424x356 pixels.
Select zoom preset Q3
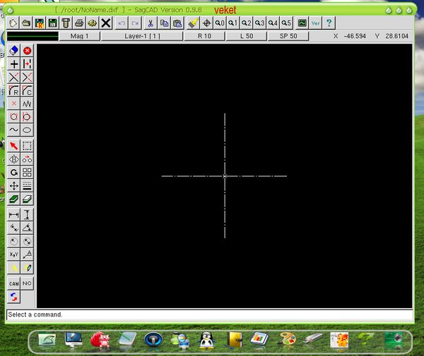pos(259,23)
